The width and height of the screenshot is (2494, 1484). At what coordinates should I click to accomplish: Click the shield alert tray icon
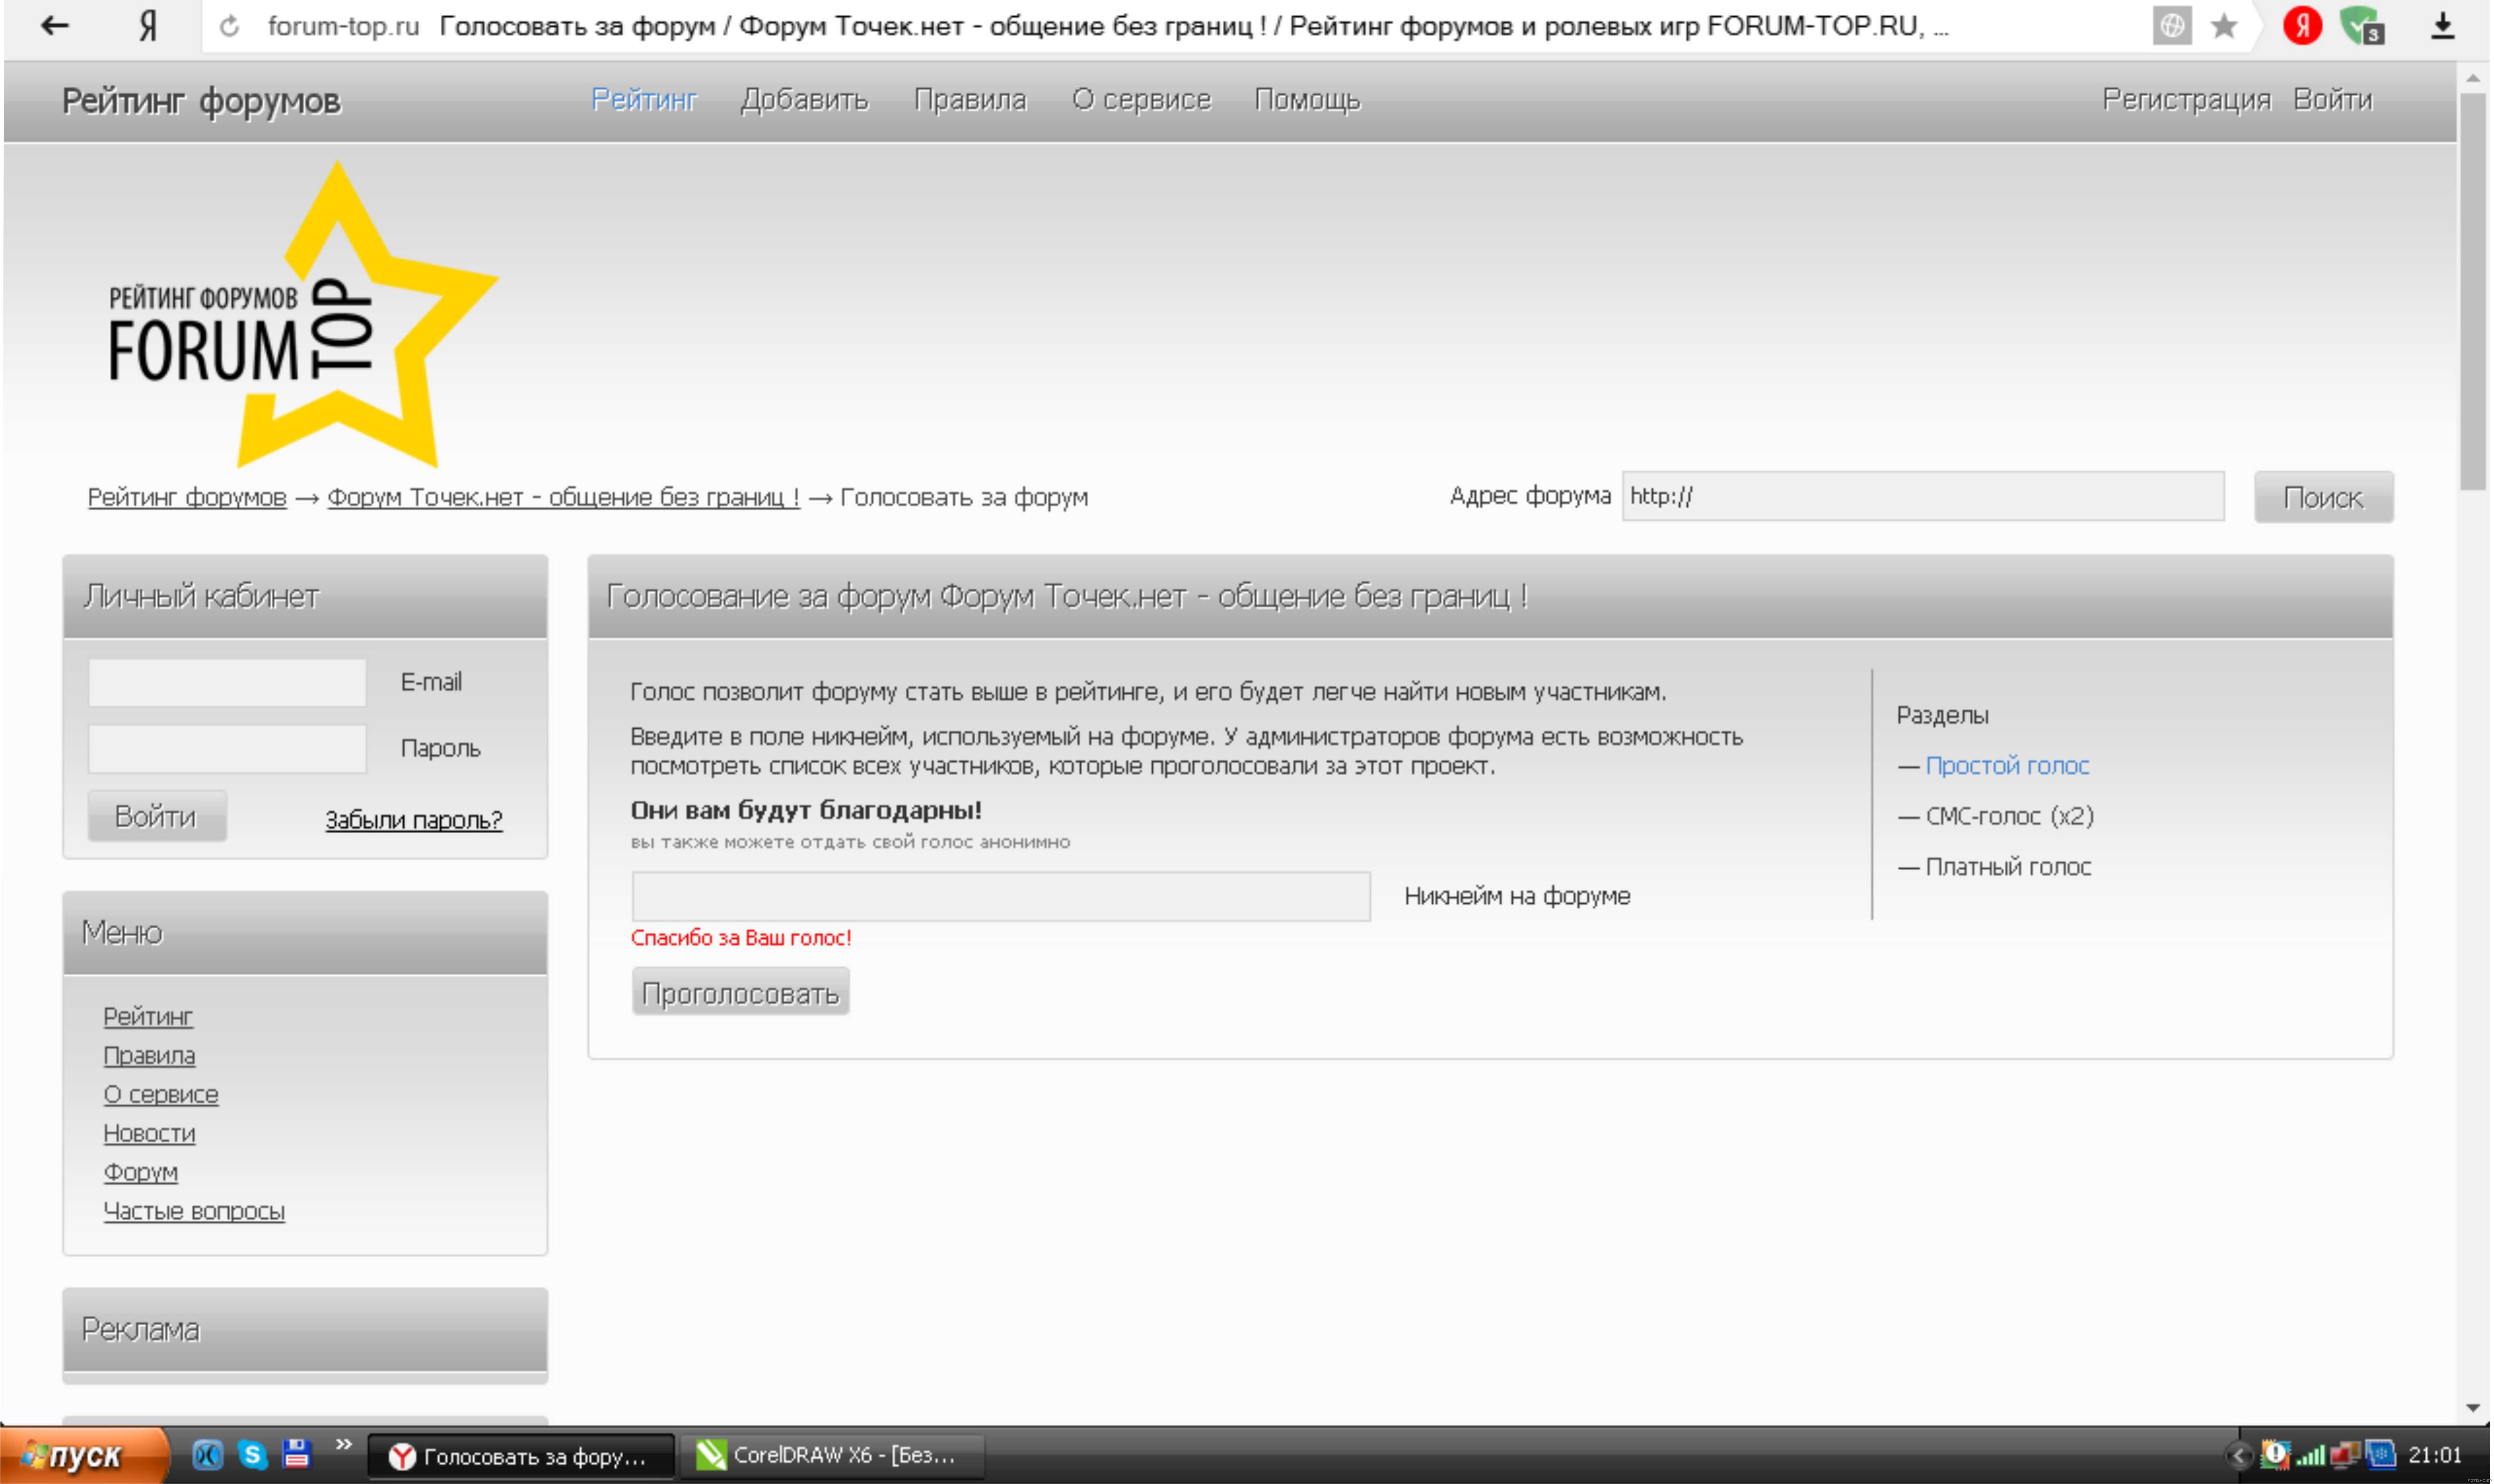pos(2274,1454)
